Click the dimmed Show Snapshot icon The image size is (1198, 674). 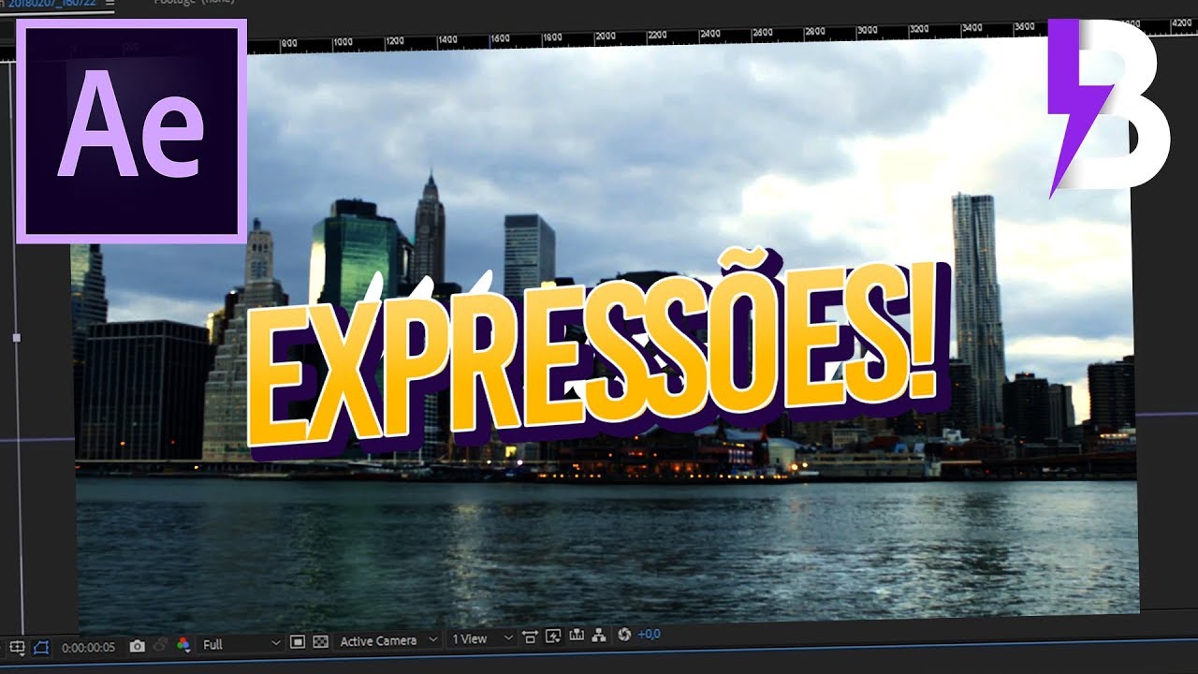pyautogui.click(x=160, y=644)
